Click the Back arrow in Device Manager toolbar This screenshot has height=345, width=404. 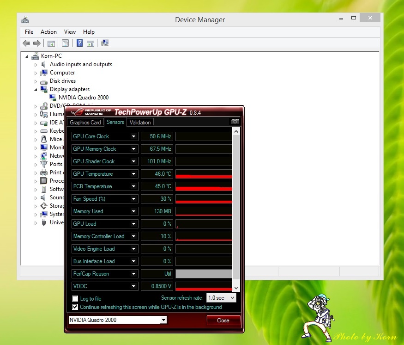26,43
